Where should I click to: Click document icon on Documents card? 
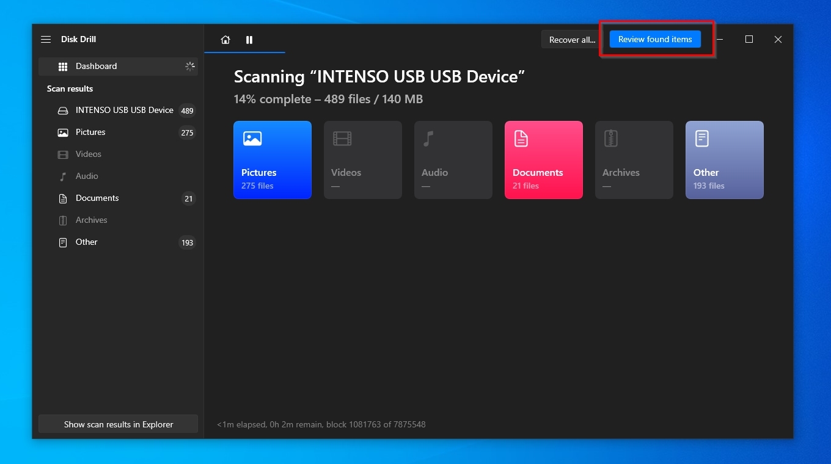coord(521,139)
